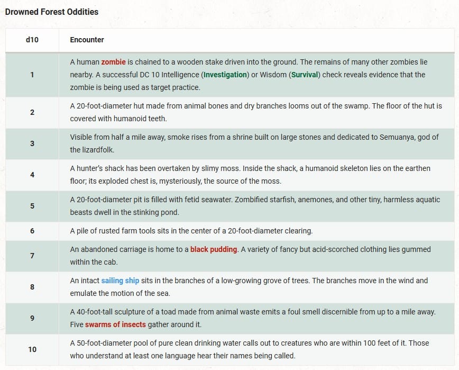The height and width of the screenshot is (370, 459).
Task: Click the hunter's shack encounter description
Action: coord(250,175)
